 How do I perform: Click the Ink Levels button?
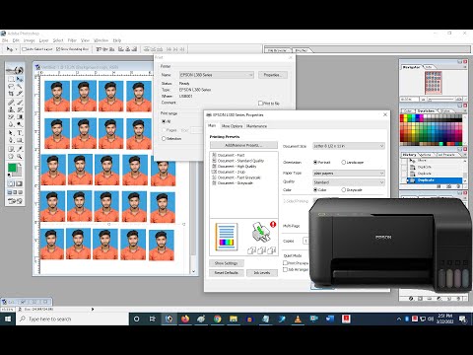[262, 273]
